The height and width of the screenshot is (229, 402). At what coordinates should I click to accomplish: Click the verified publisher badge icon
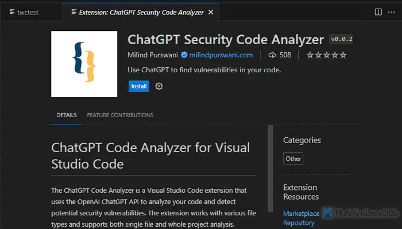pyautogui.click(x=184, y=55)
